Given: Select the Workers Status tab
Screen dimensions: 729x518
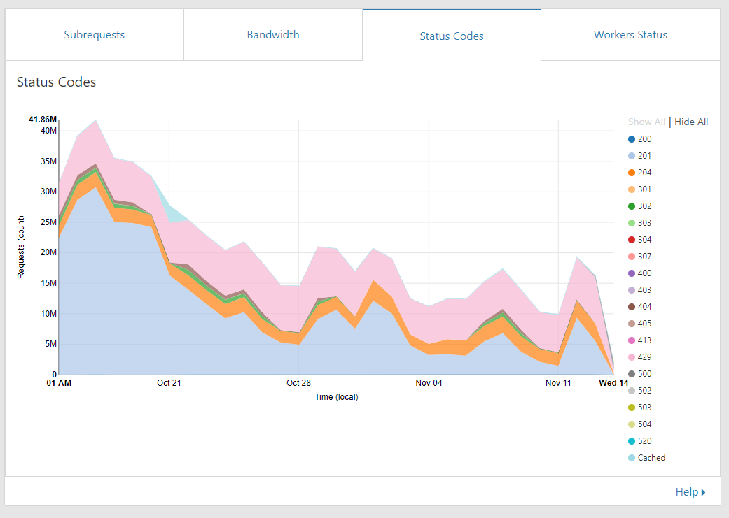Looking at the screenshot, I should (x=630, y=34).
